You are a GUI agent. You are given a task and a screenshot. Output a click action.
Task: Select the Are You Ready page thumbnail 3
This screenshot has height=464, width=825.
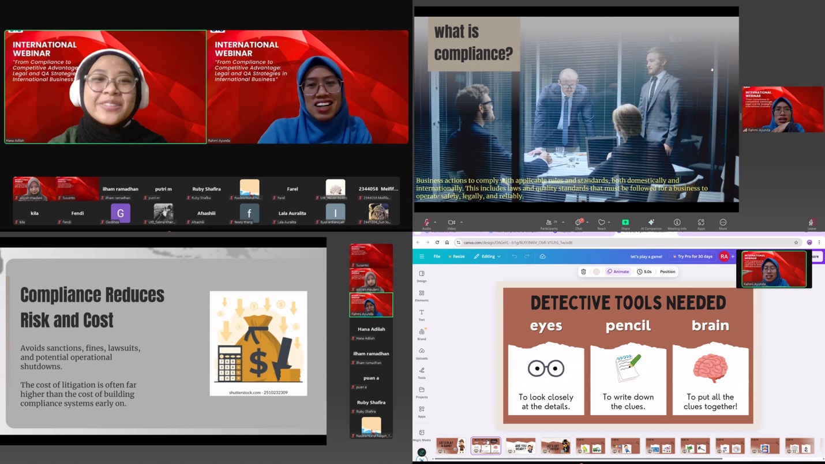(x=521, y=446)
